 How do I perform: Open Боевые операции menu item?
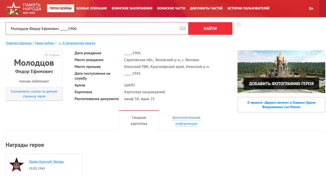pyautogui.click(x=92, y=8)
